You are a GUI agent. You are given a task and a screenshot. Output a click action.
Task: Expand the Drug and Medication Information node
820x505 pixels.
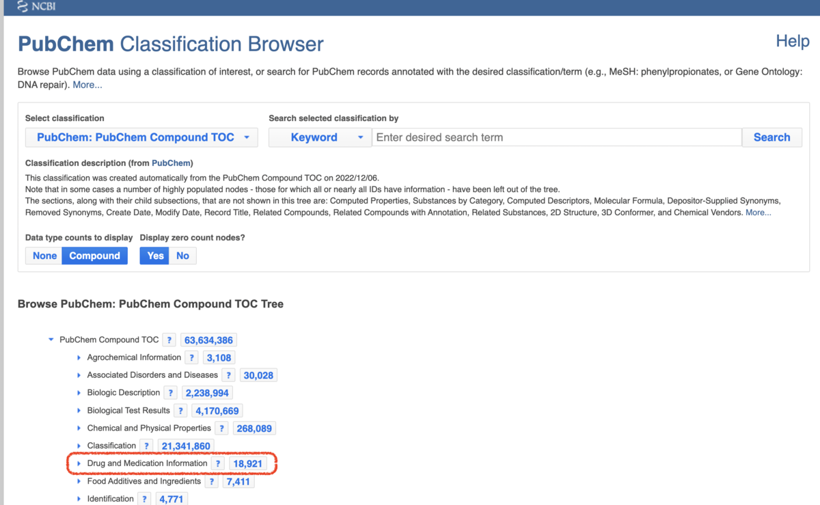coord(79,464)
